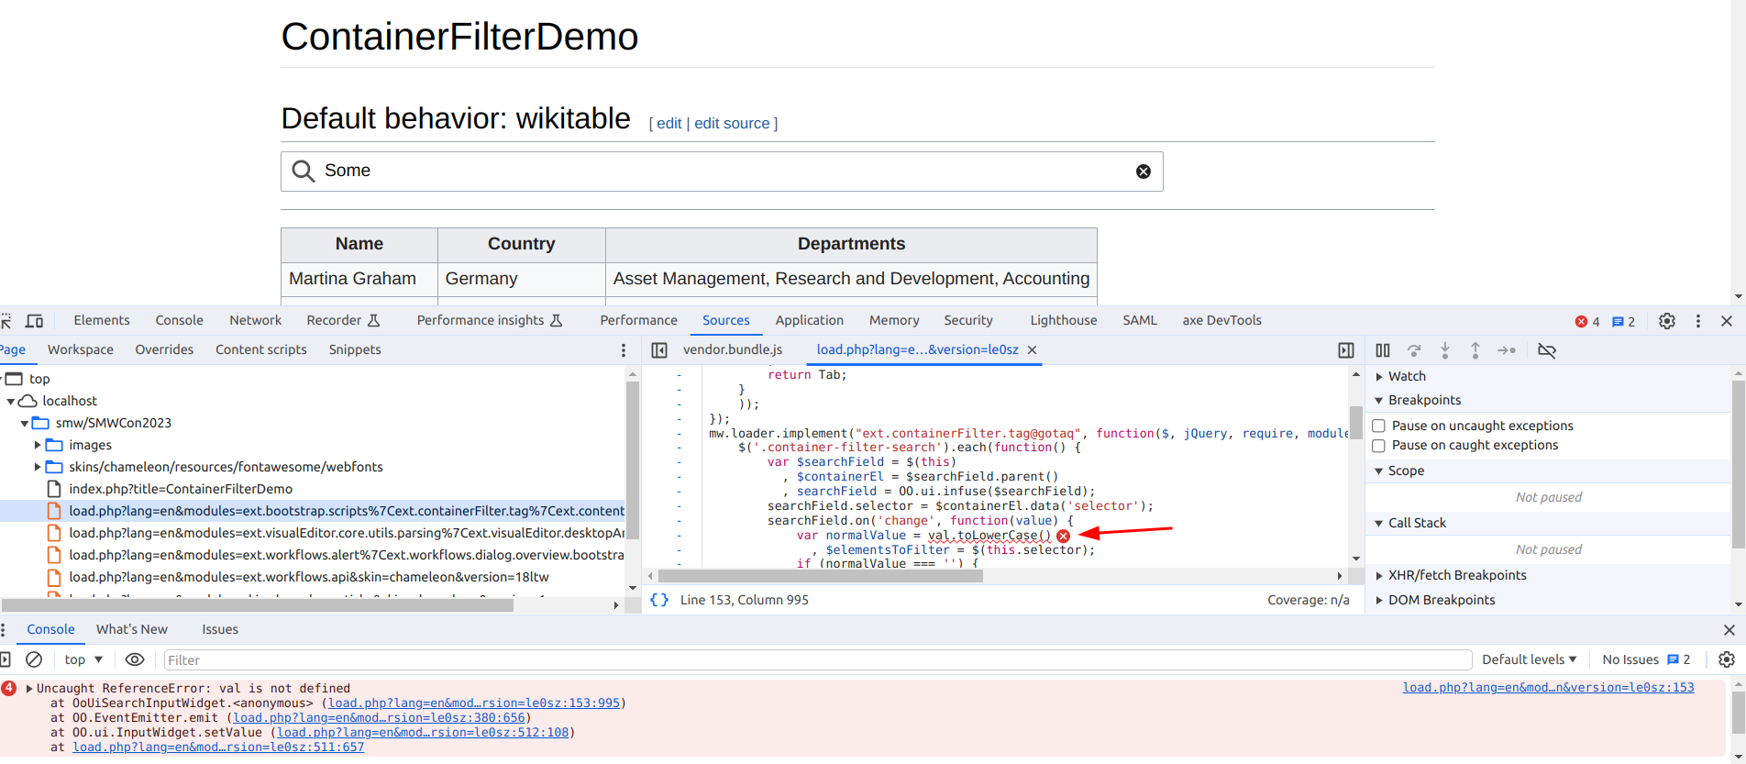Viewport: 1746px width, 764px height.
Task: Expand the Watch section
Action: (1378, 376)
